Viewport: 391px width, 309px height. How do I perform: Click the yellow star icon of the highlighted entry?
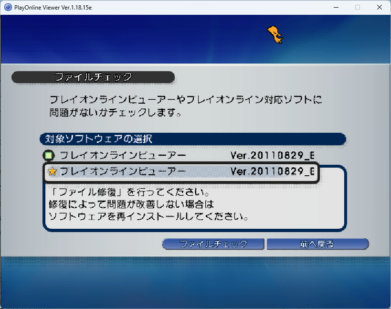click(52, 171)
